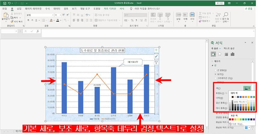Select 실선(S) solid line radio button
258x134 pixels.
[x=215, y=74]
